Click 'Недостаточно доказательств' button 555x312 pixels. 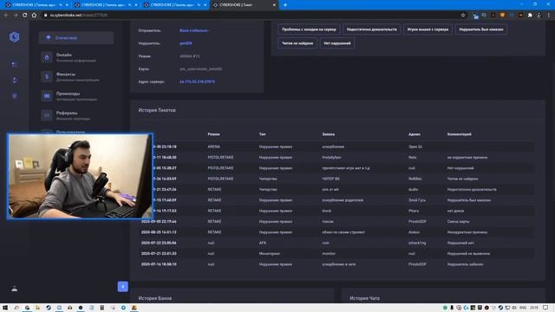372,29
